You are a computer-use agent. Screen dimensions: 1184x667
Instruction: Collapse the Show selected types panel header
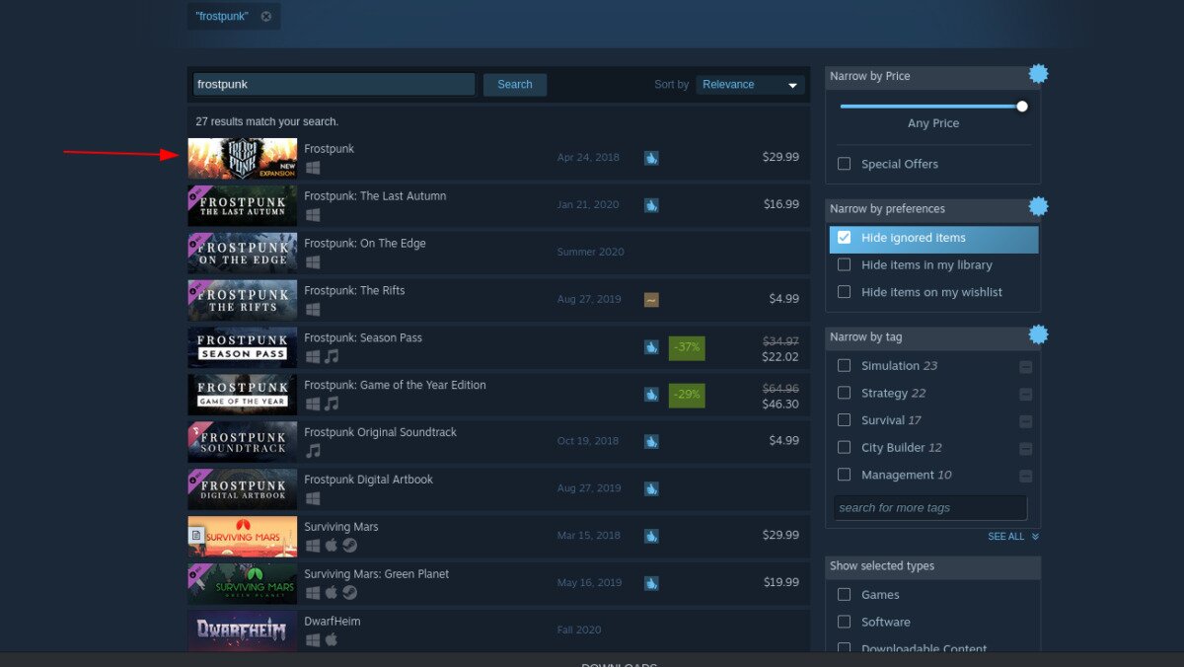click(932, 566)
